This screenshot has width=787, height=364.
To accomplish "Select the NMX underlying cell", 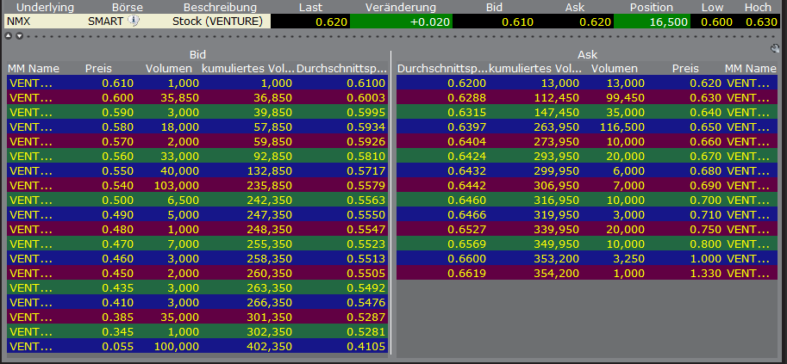I will (x=20, y=22).
